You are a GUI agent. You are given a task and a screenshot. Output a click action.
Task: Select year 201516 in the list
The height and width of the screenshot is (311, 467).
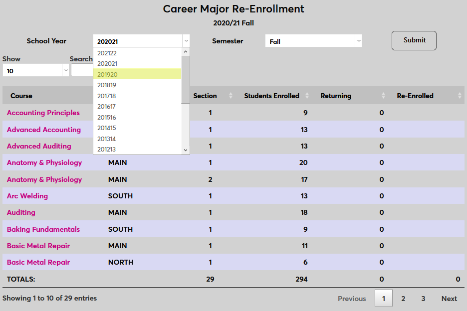137,117
